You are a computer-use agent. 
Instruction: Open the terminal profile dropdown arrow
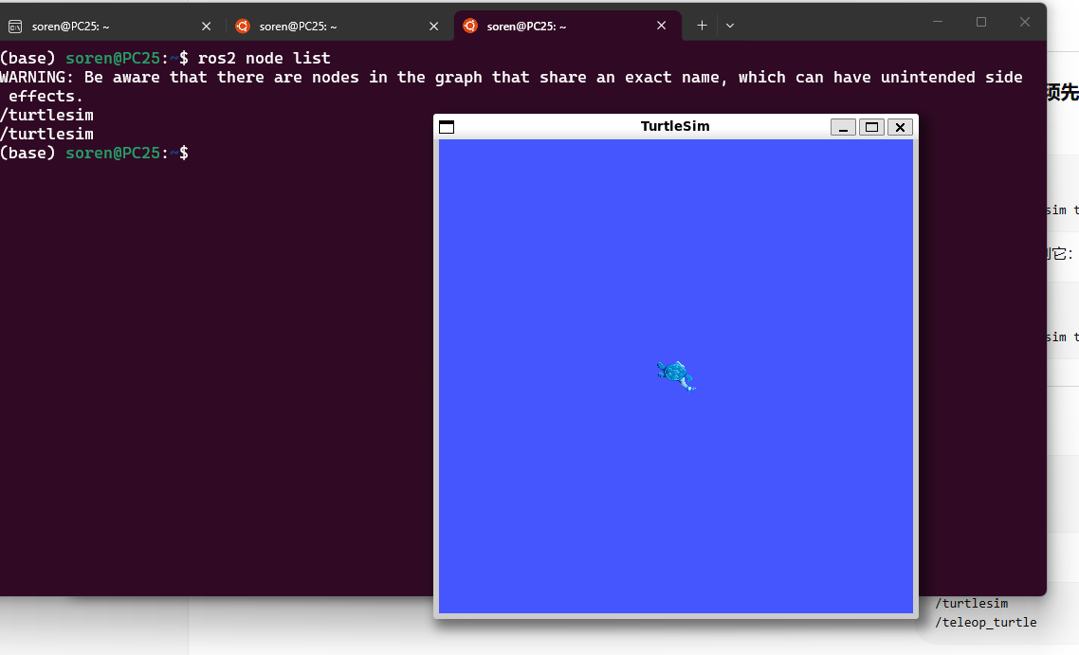tap(730, 26)
